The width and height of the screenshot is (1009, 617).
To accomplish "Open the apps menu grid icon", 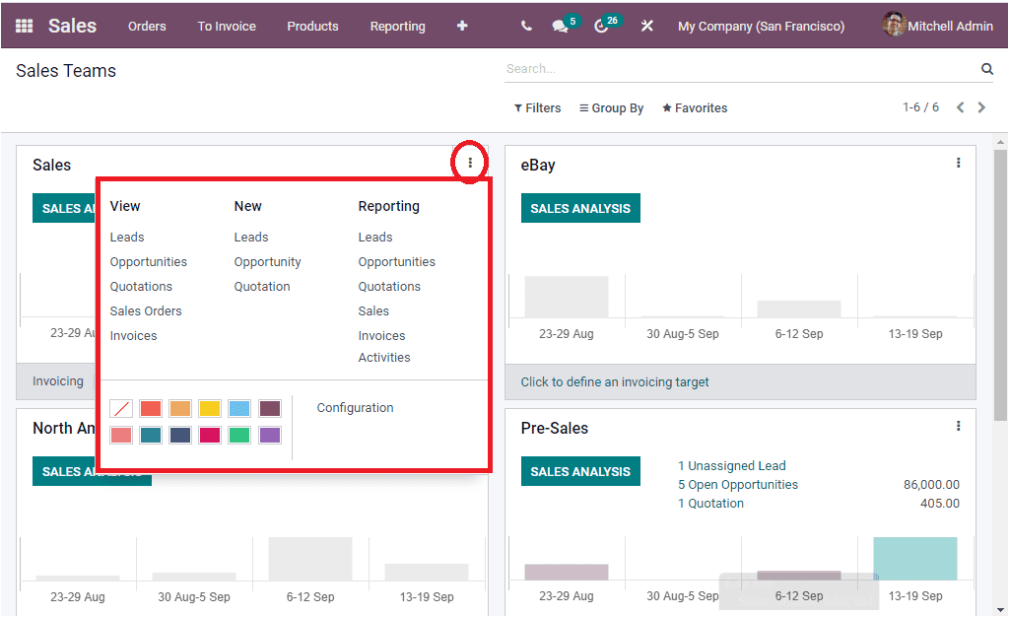I will pos(23,26).
